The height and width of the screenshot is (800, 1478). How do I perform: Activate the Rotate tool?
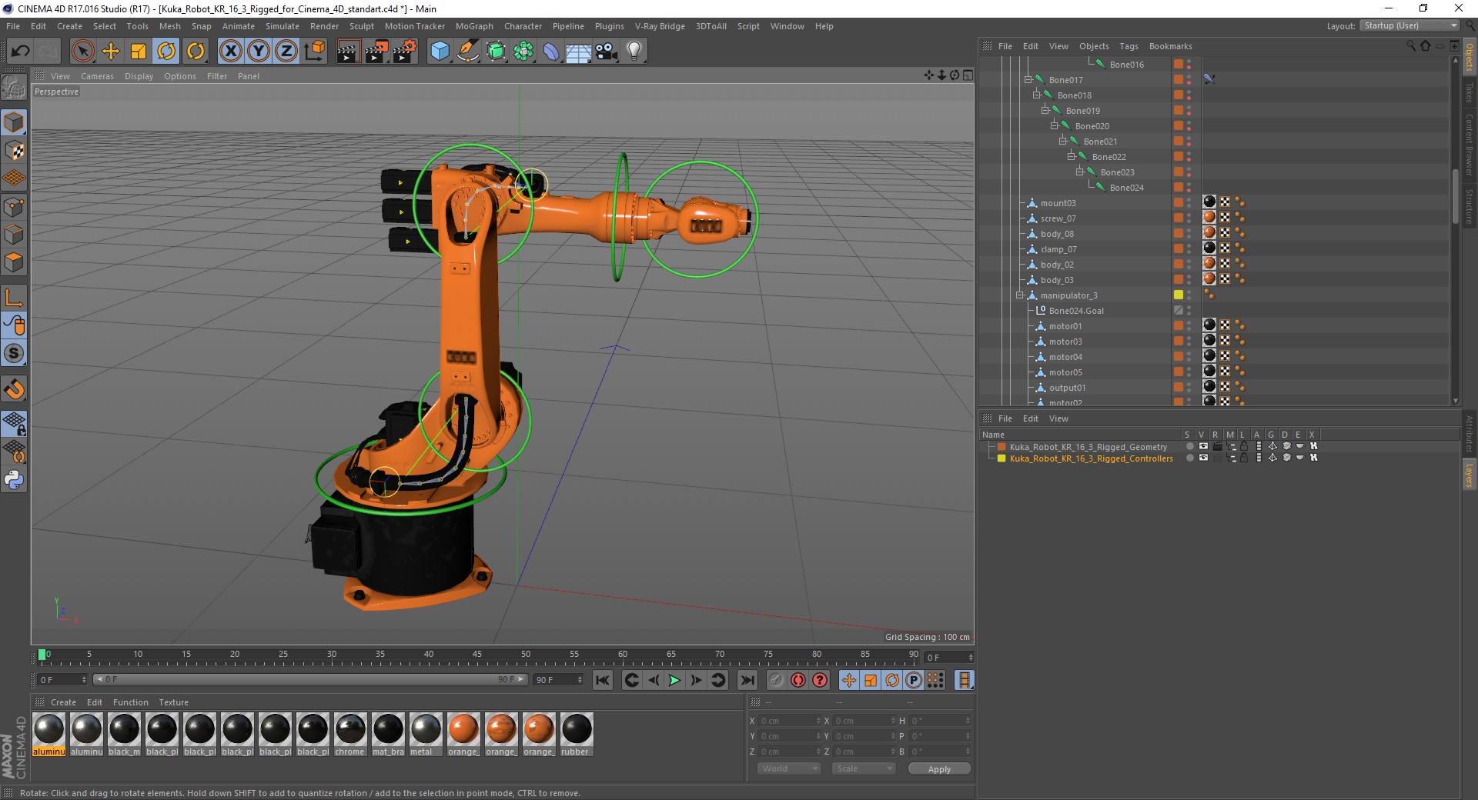click(166, 52)
